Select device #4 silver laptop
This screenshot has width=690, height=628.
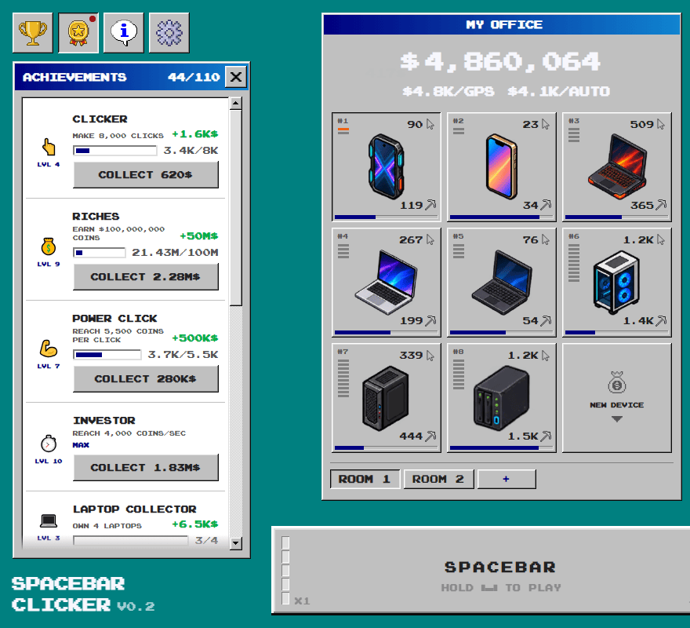[386, 282]
